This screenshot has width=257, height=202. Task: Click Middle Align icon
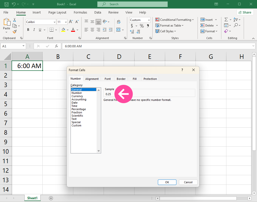pos(92,22)
